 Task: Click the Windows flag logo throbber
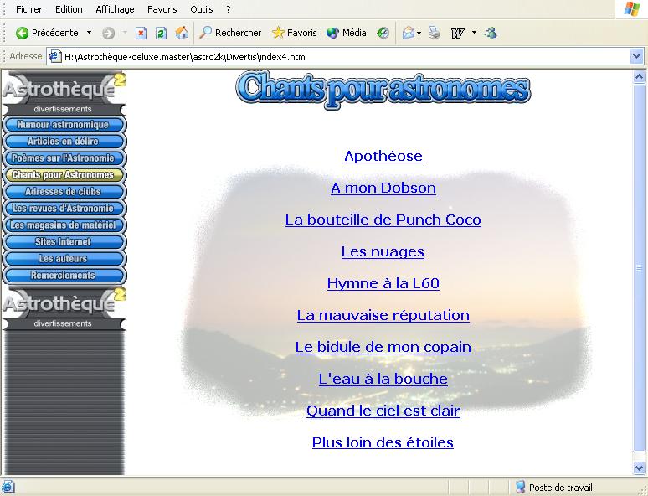pos(631,9)
